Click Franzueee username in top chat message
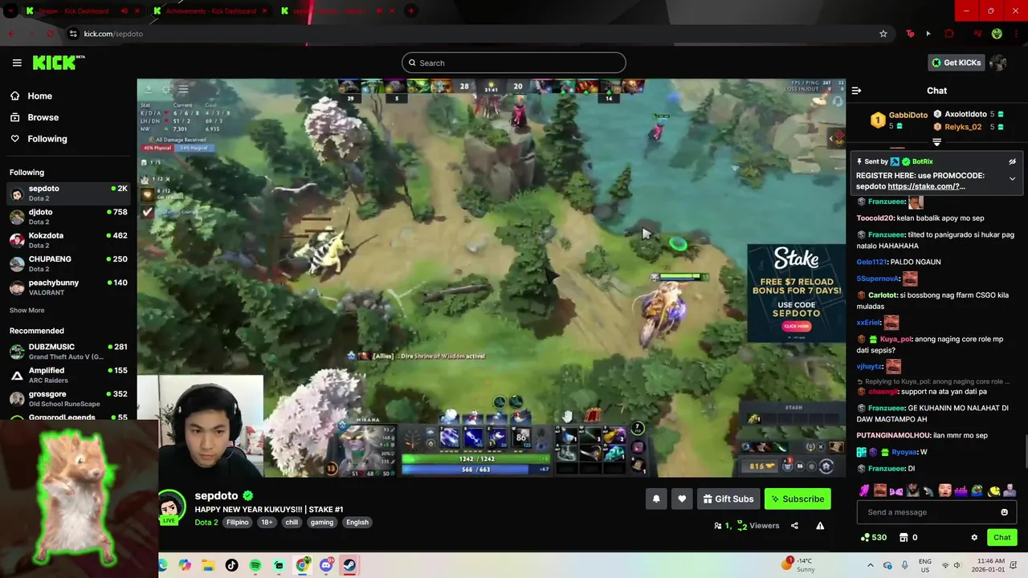The width and height of the screenshot is (1028, 578). pyautogui.click(x=887, y=201)
